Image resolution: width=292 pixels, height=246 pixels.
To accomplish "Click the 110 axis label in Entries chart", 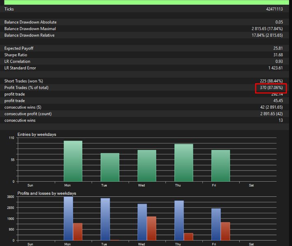I will pyautogui.click(x=12, y=138).
